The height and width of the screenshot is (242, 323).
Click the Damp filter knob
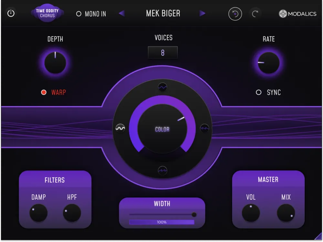pyautogui.click(x=38, y=213)
